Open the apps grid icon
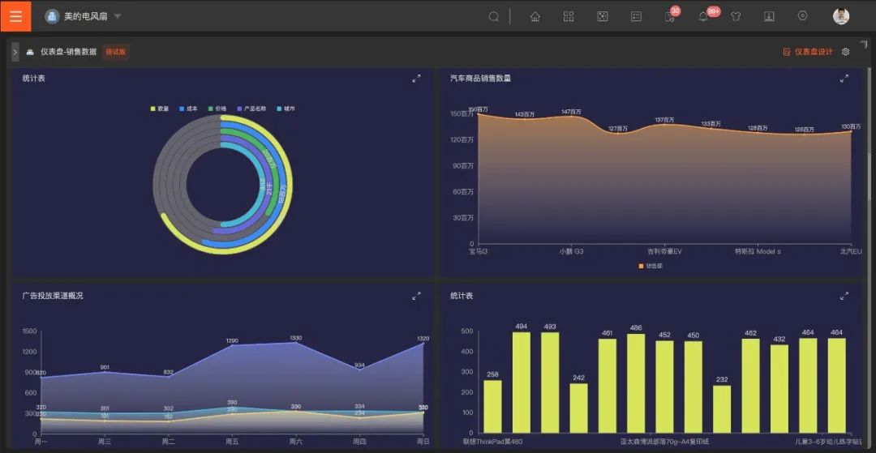The width and height of the screenshot is (876, 453). 569,16
